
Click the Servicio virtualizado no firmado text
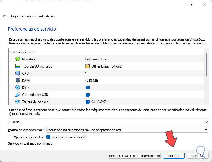point(30,143)
